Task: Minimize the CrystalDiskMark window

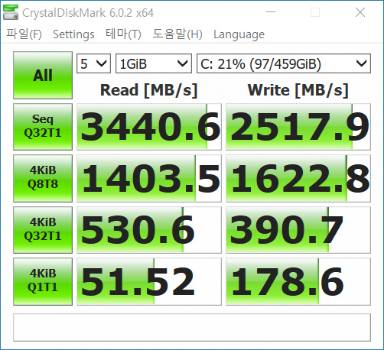Action: (271, 12)
